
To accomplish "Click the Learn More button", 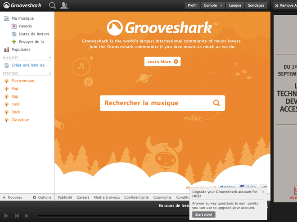I will pos(162,61).
